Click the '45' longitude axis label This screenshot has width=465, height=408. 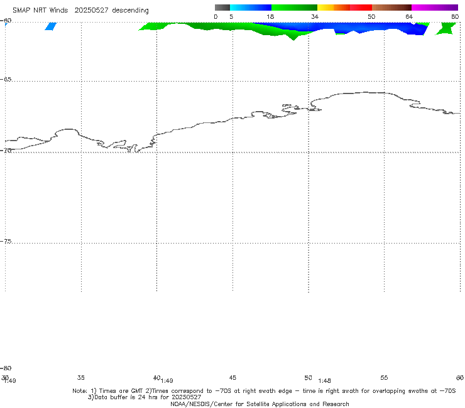(232, 377)
